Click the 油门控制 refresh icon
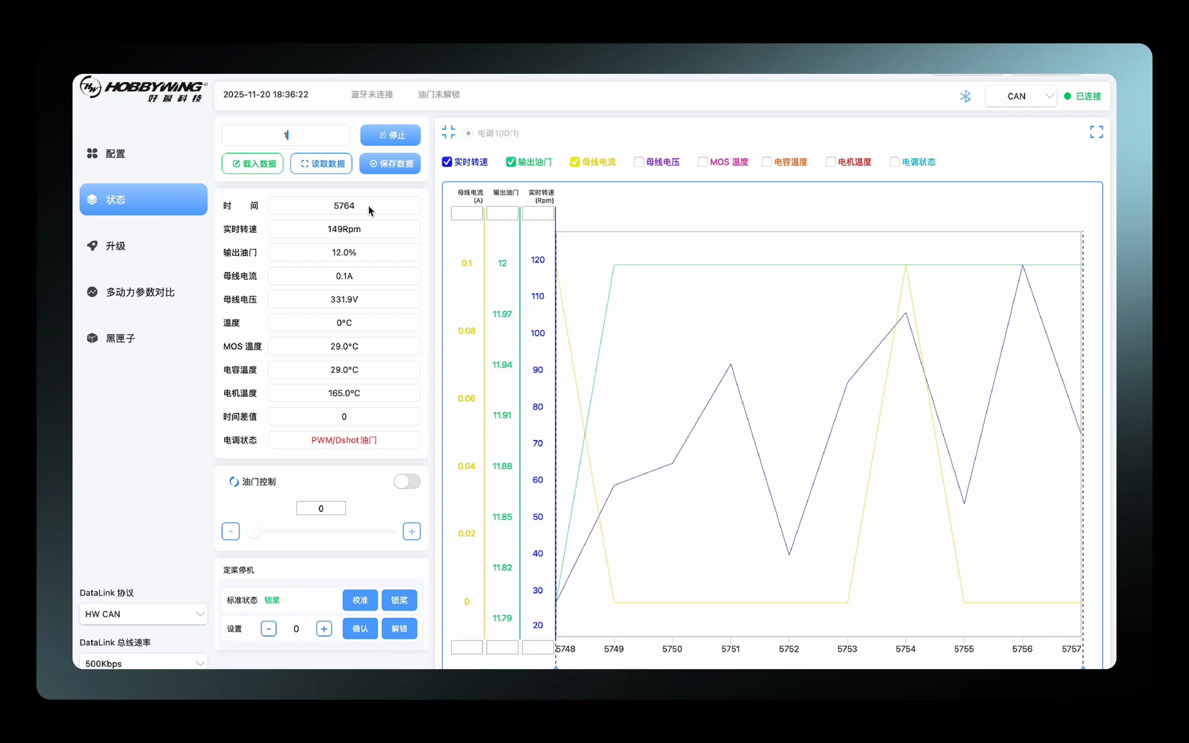This screenshot has width=1189, height=743. pos(234,481)
